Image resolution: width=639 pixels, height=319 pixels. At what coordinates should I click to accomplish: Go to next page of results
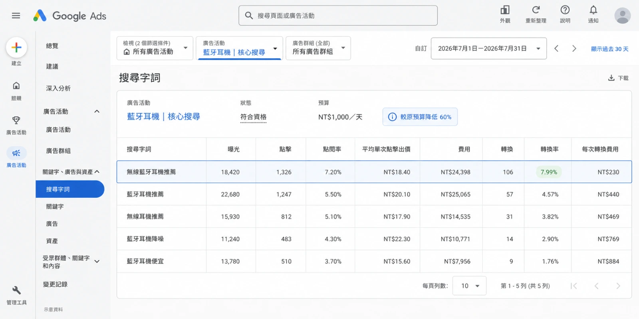coord(618,286)
